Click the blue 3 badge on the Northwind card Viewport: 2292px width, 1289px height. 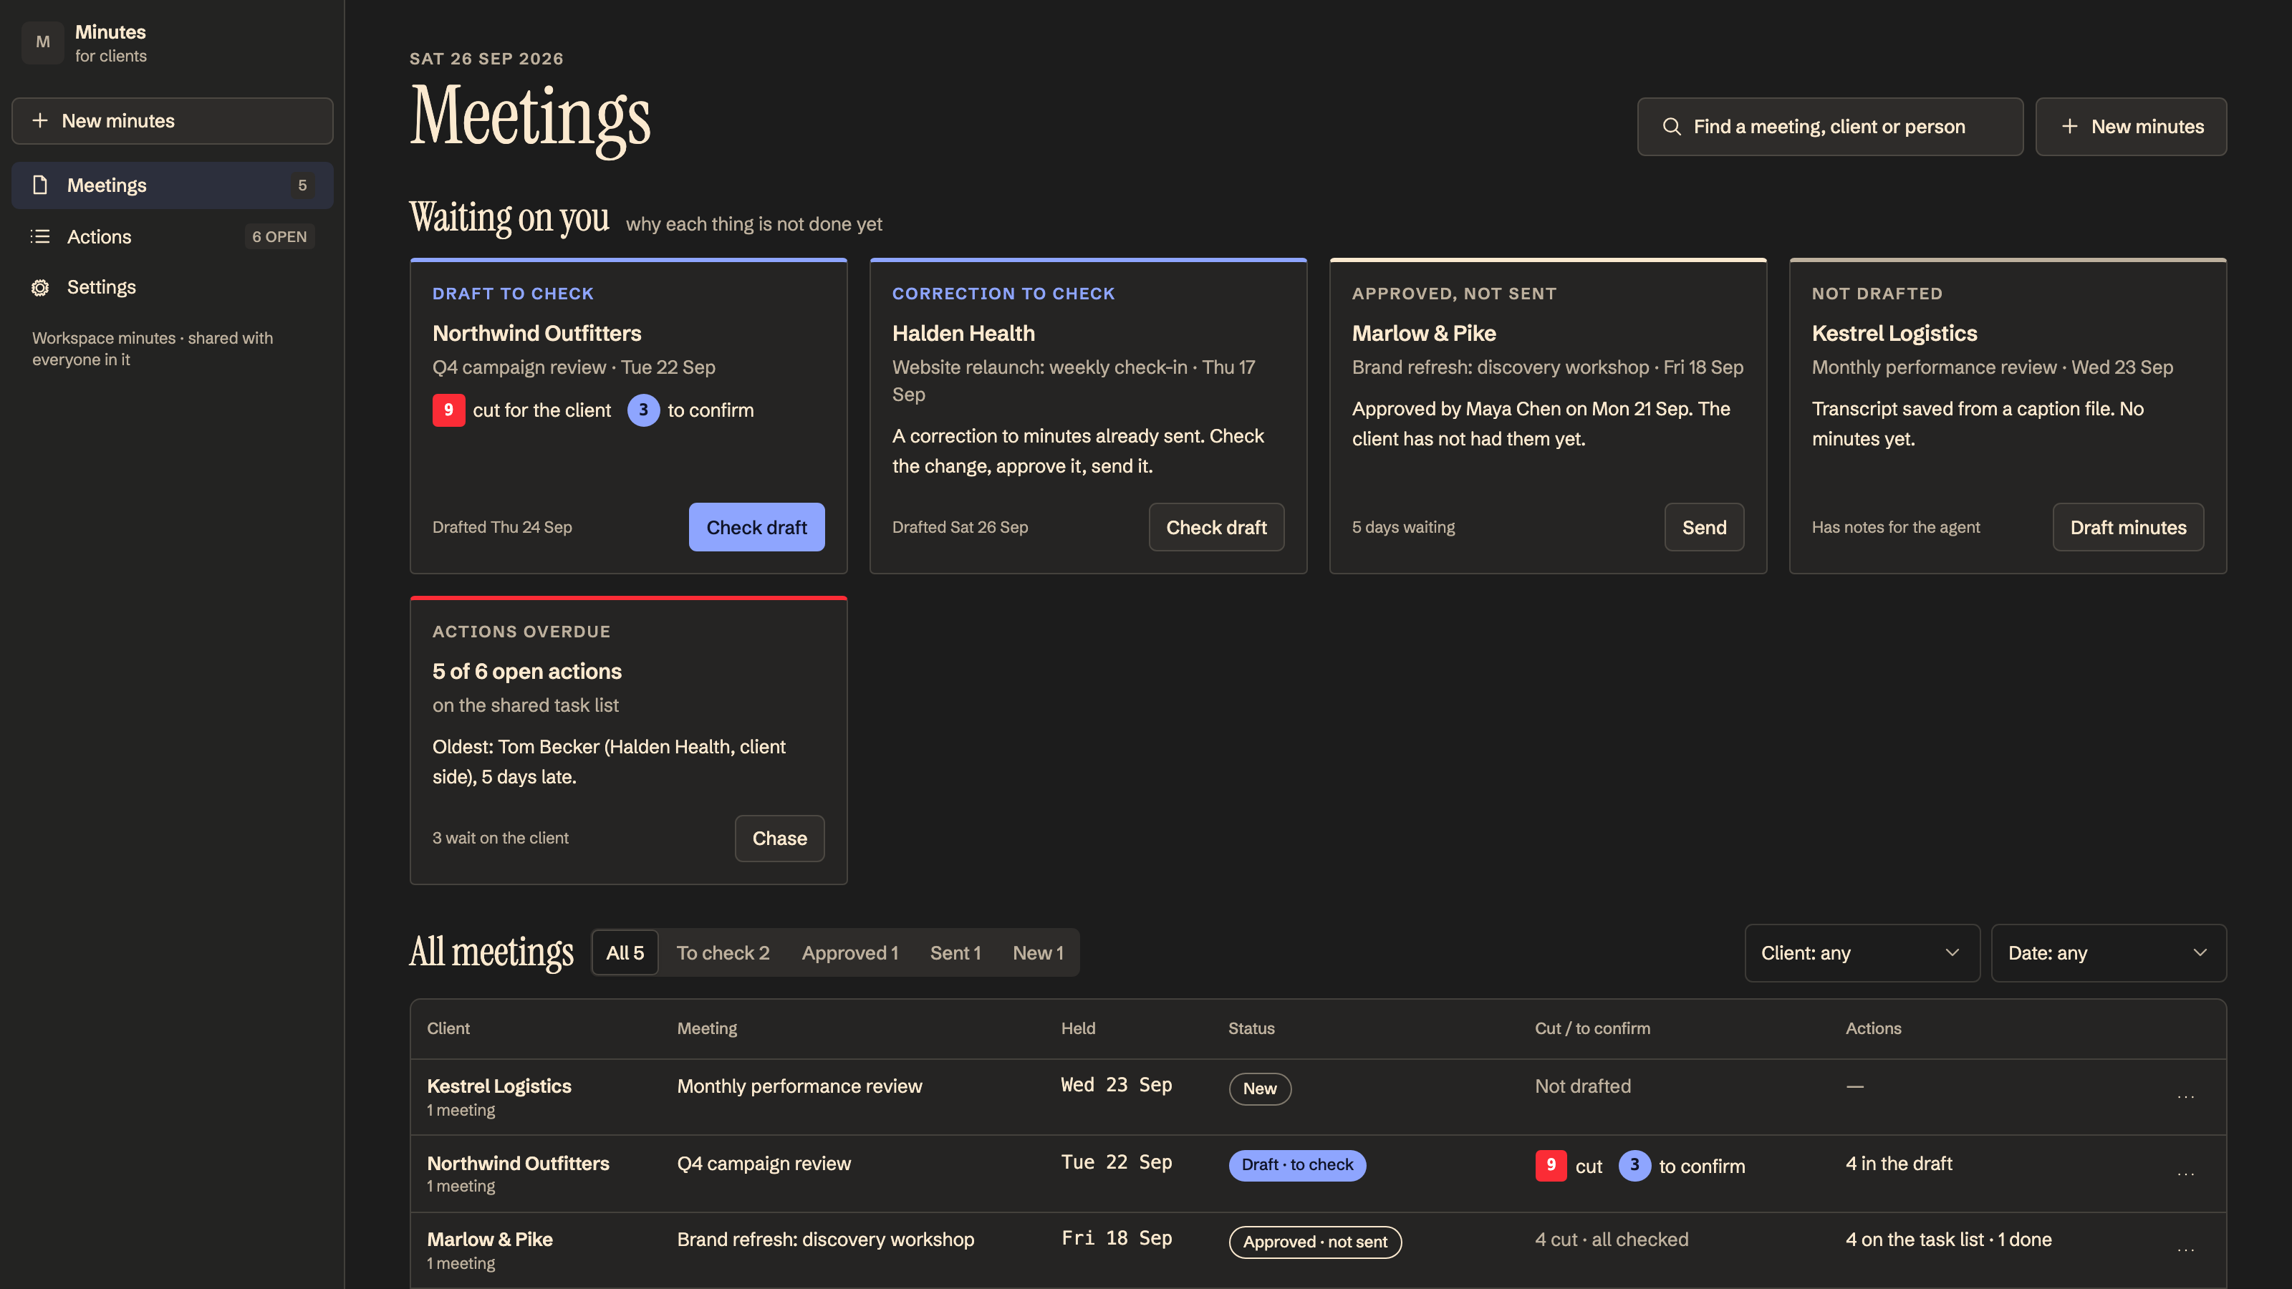643,410
